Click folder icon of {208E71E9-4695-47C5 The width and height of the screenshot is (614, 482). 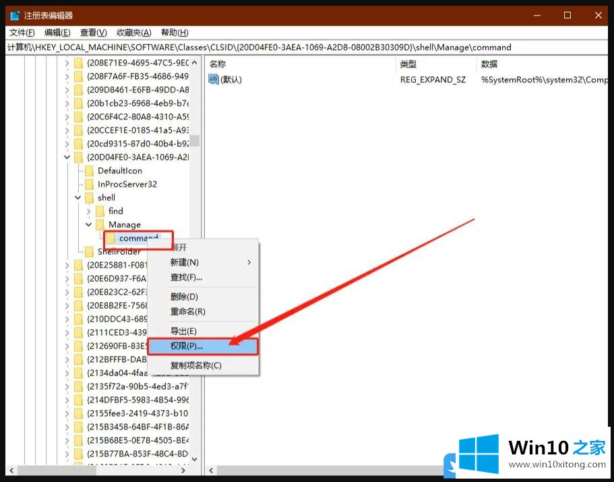[x=78, y=63]
